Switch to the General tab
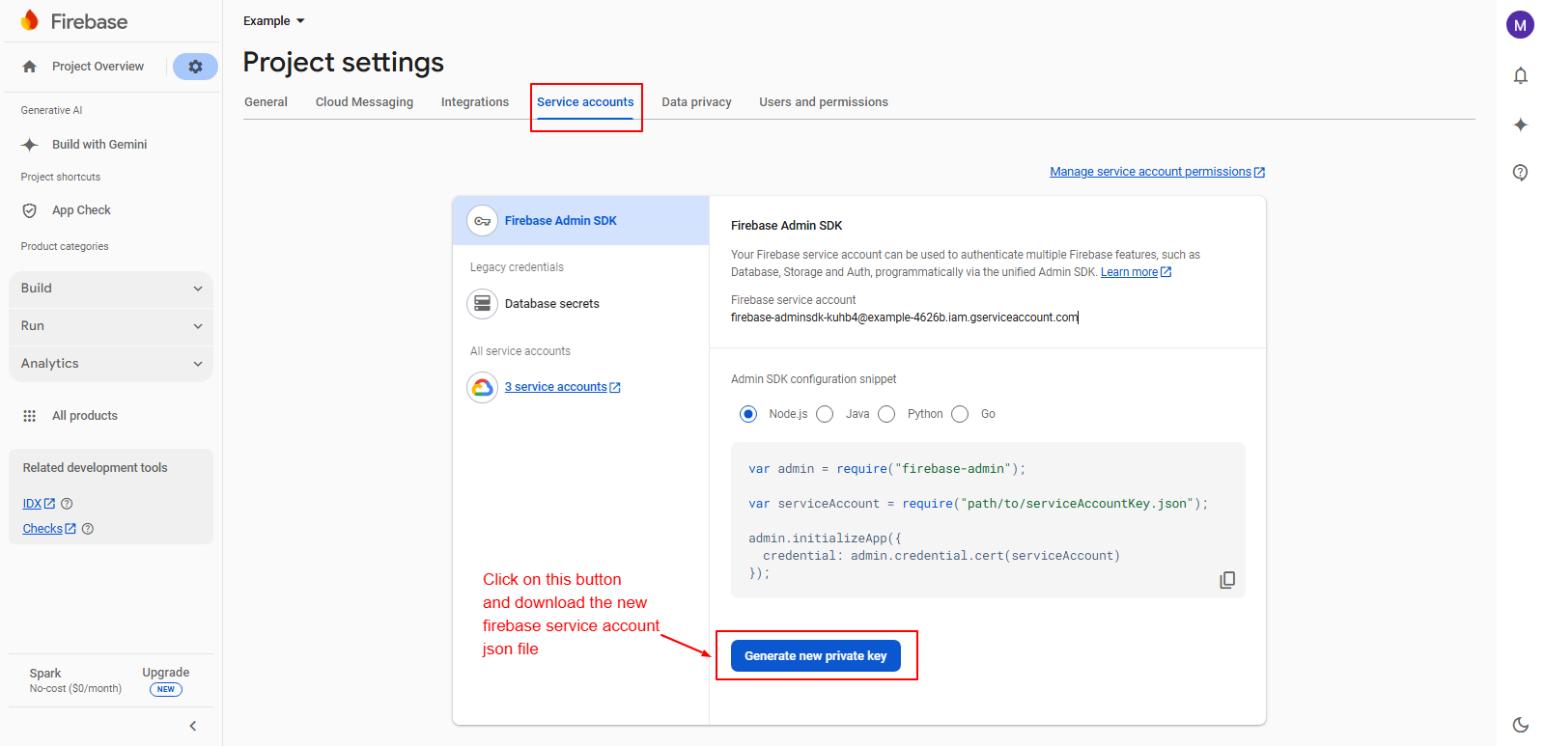This screenshot has height=746, width=1545. [x=266, y=102]
